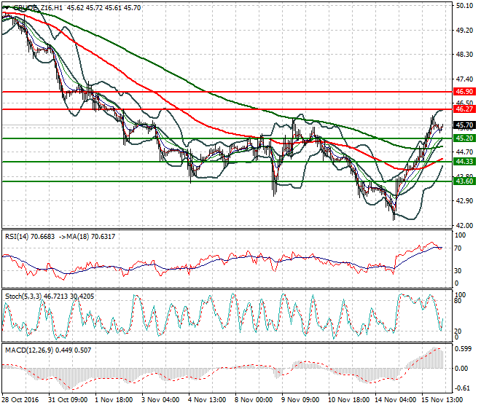
Task: Click the RSI scale value 30
Action: coord(458,270)
